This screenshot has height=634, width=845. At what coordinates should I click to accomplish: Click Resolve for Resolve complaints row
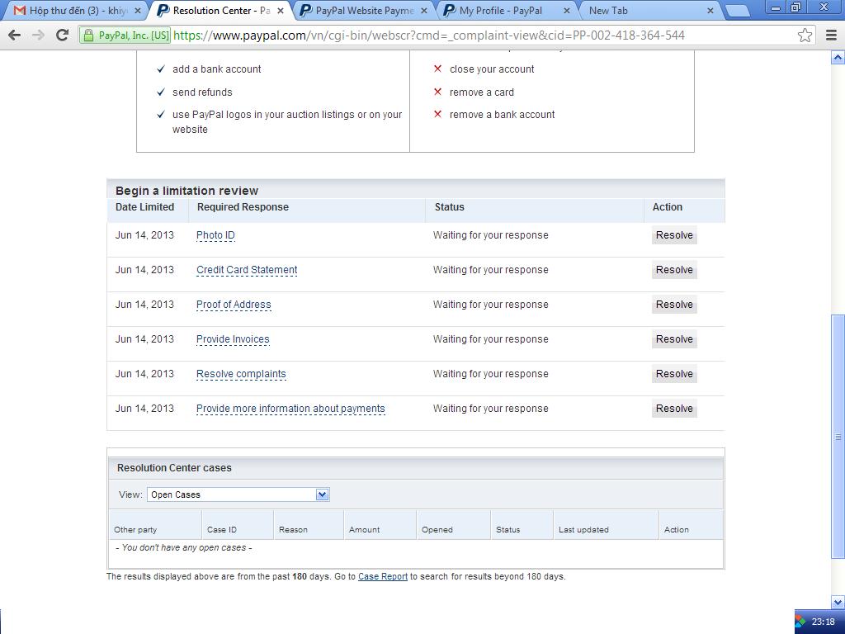tap(674, 374)
